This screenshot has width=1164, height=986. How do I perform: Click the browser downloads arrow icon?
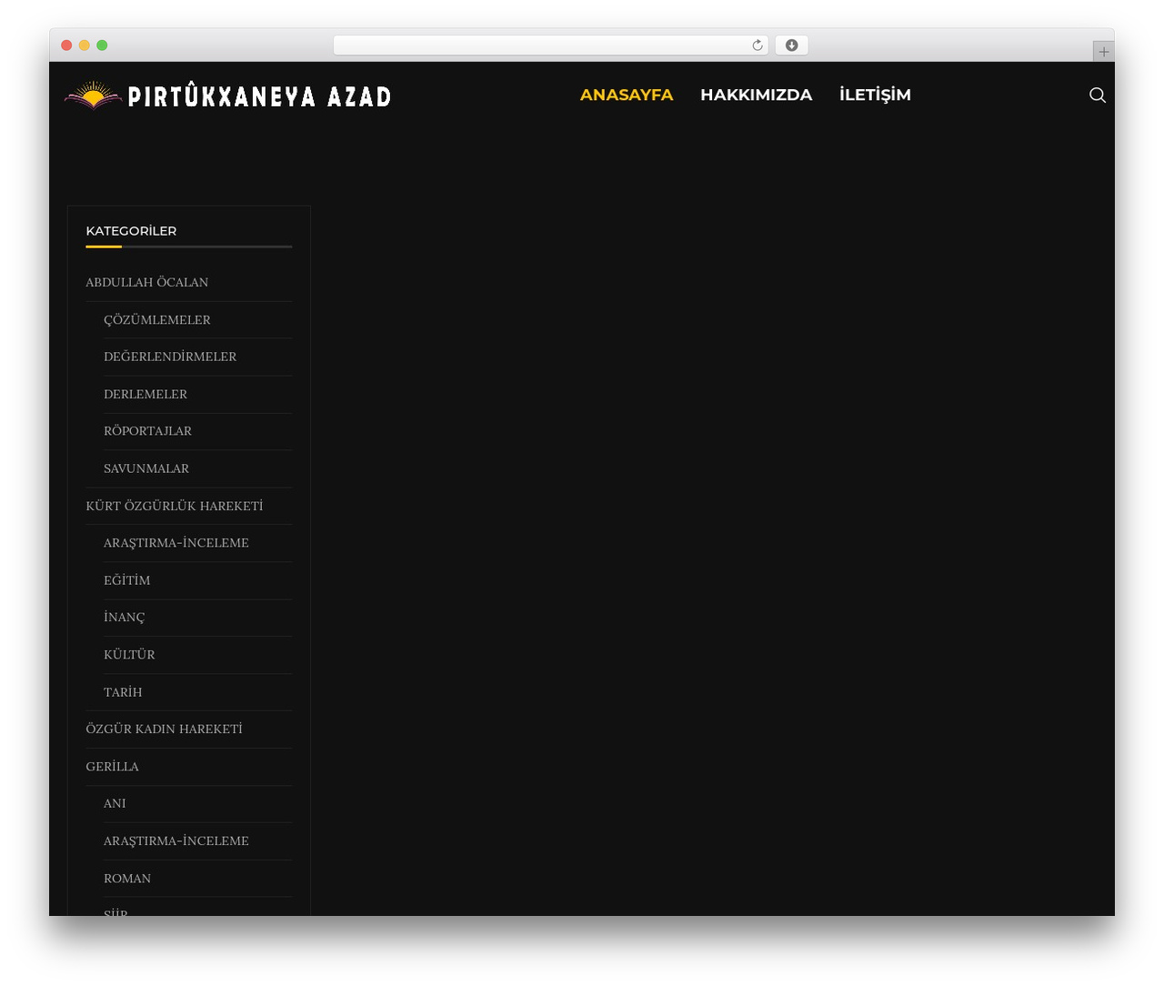791,45
